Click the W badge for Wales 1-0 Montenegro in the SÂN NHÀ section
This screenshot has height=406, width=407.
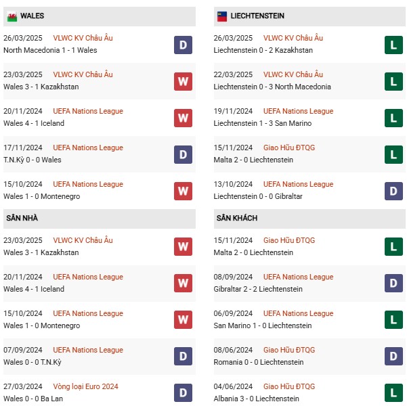click(183, 319)
